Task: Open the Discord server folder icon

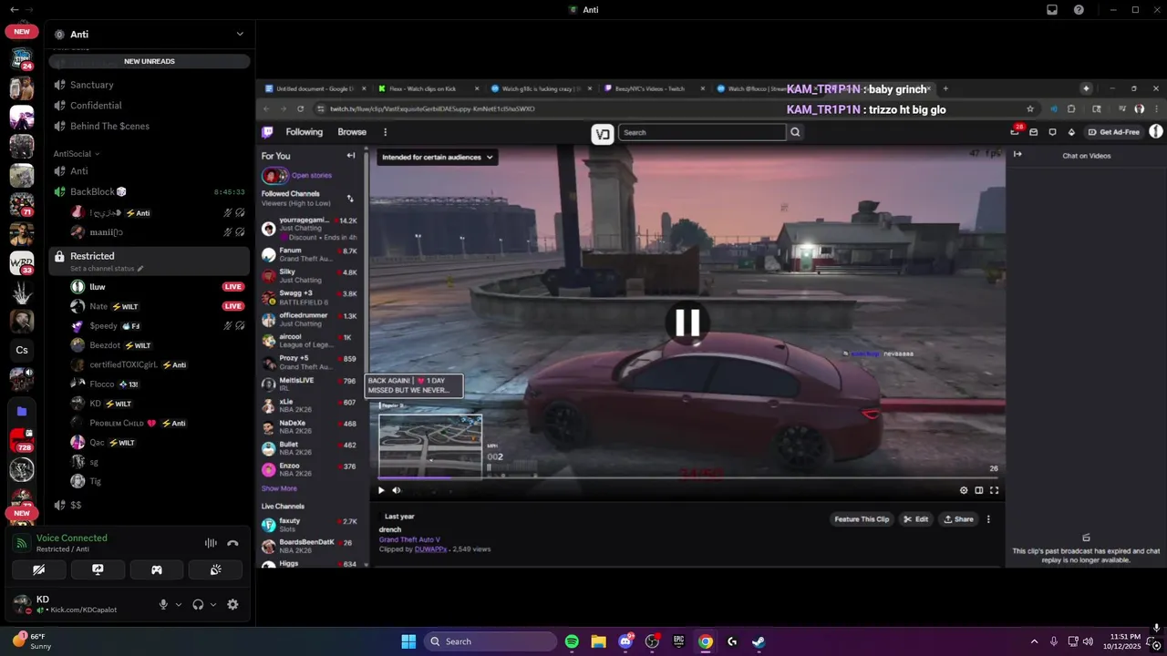Action: pos(22,412)
